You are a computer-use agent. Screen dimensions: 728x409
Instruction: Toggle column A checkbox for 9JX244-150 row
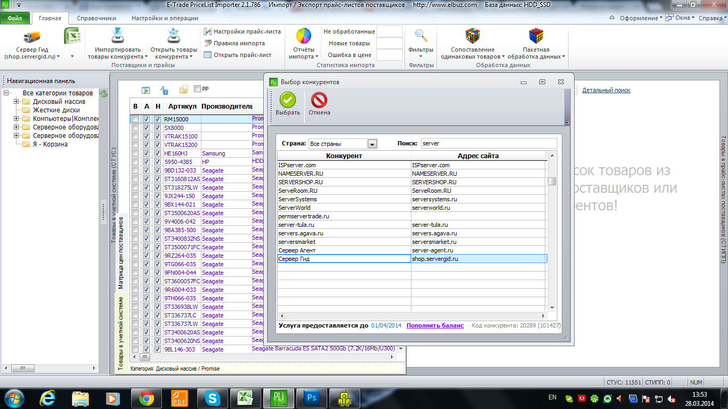pyautogui.click(x=147, y=196)
